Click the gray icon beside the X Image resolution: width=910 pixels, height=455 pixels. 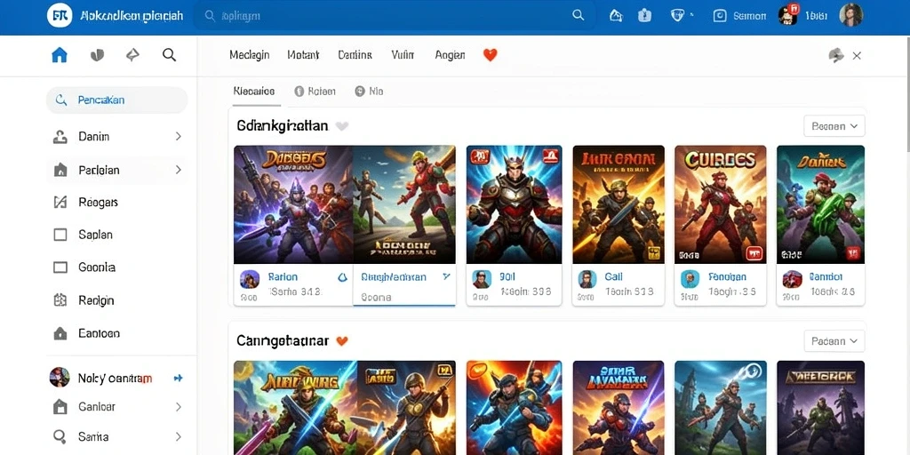836,56
